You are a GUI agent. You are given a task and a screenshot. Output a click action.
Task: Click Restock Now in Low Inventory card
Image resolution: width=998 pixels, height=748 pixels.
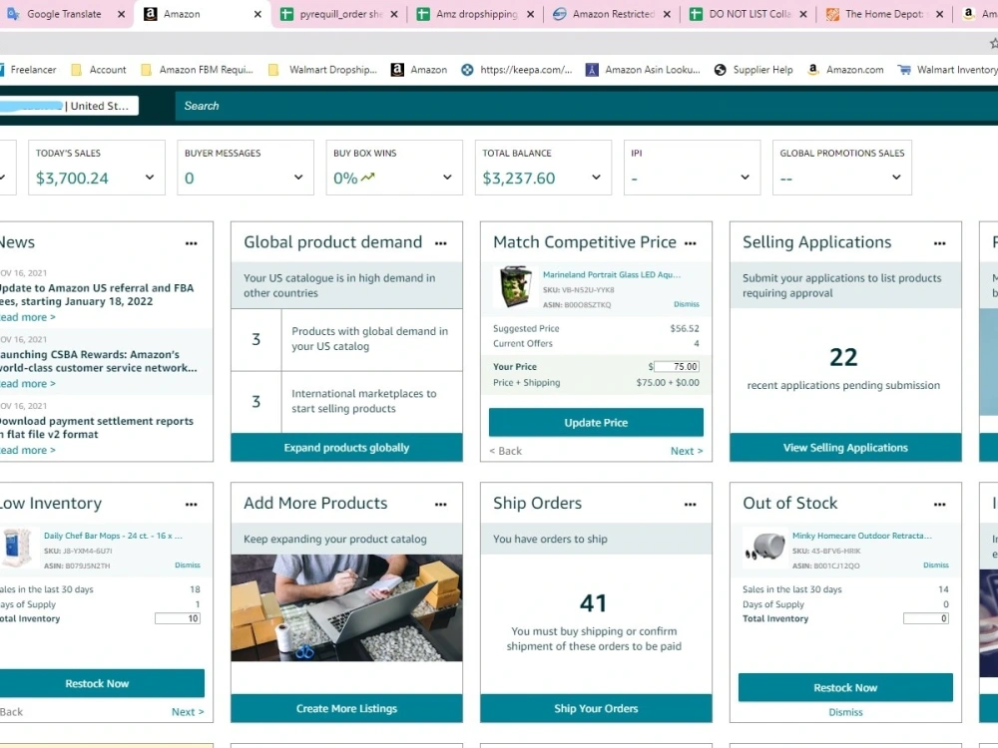101,684
